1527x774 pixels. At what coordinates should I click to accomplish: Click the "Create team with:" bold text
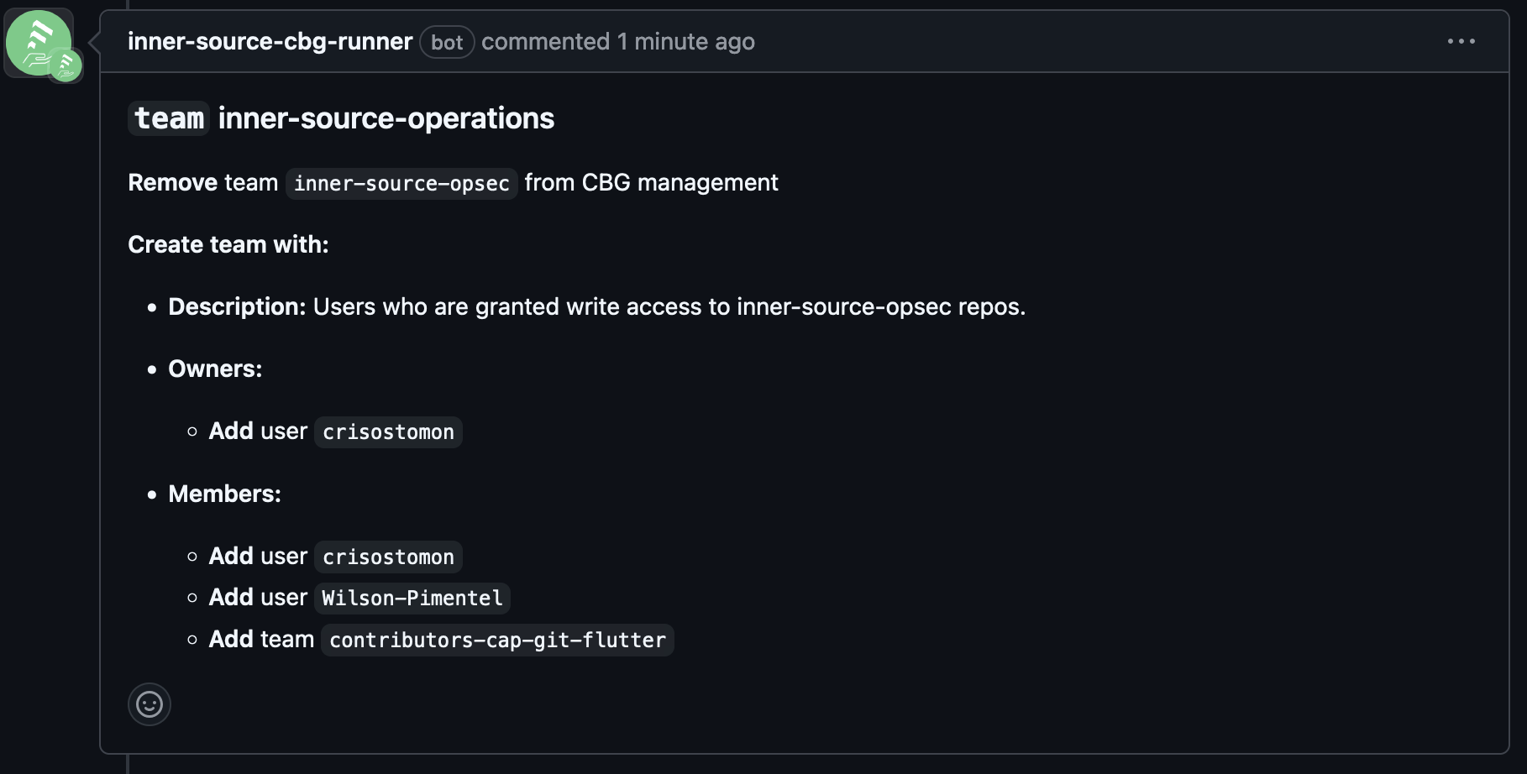228,244
